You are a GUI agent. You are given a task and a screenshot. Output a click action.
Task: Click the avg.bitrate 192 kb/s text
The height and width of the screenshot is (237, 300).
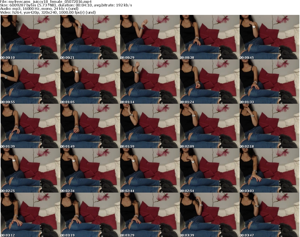coord(113,5)
